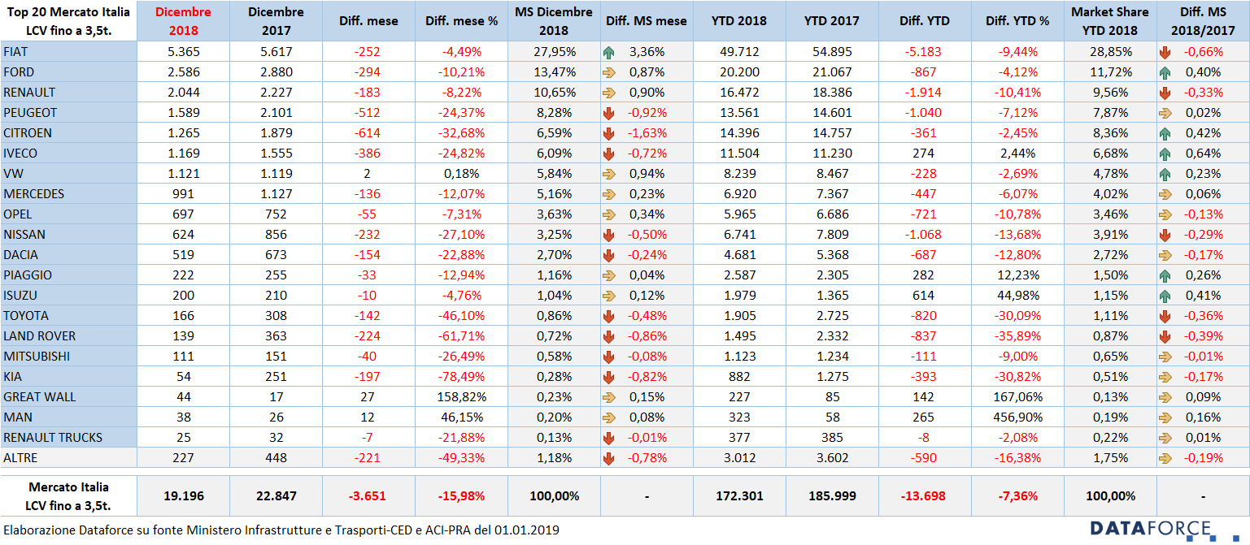1250x545 pixels.
Task: Click FORD's Market Share YTD value 11,72%
Action: point(1110,72)
